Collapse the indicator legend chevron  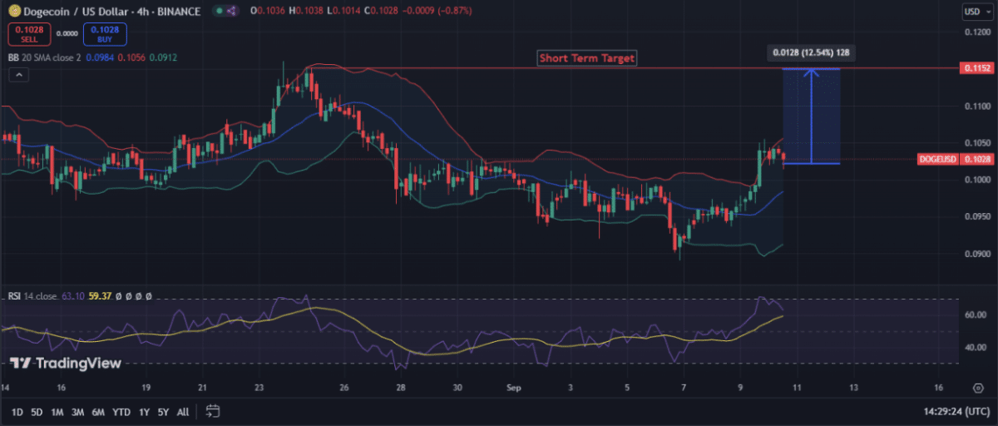(x=18, y=75)
